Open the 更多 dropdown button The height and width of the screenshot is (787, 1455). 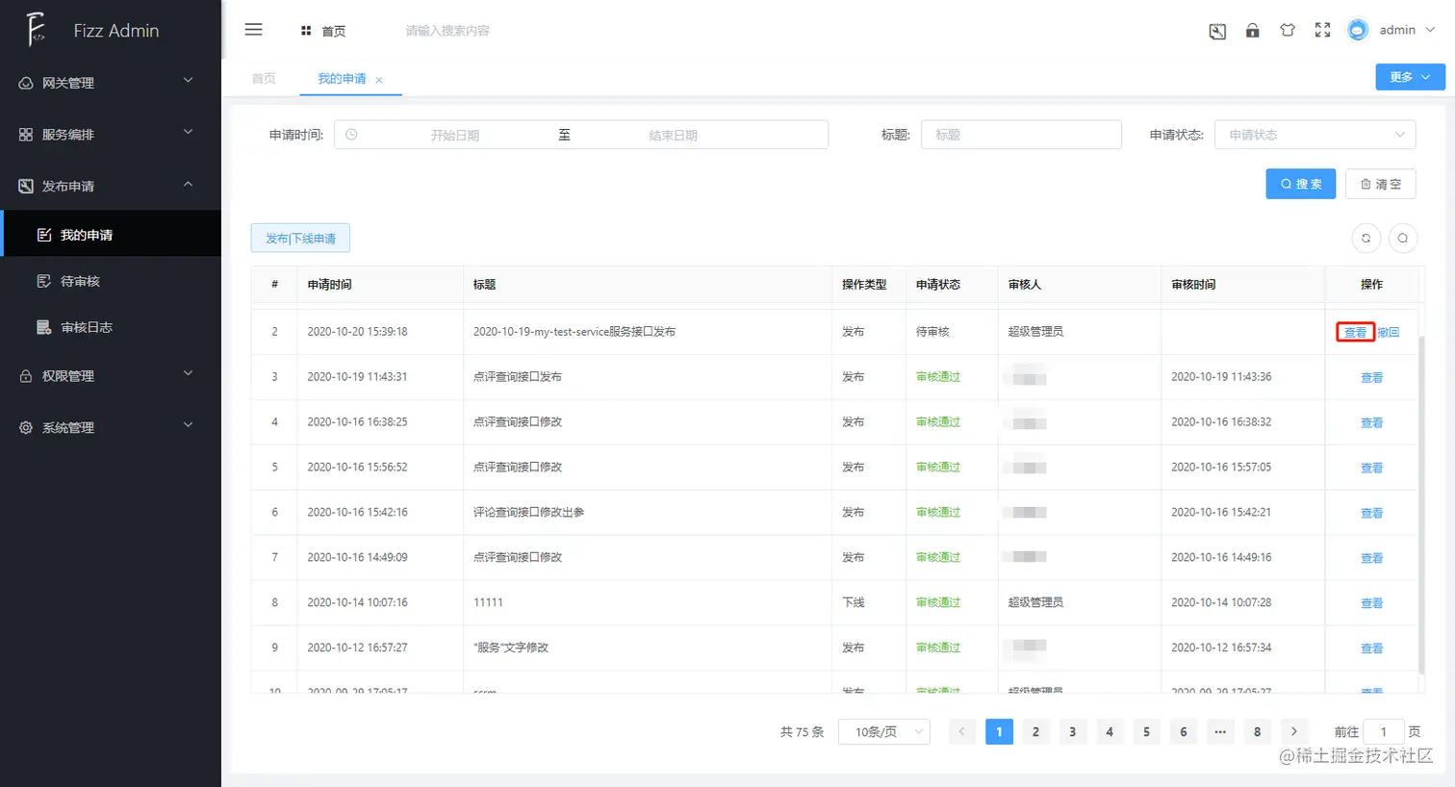click(1410, 77)
